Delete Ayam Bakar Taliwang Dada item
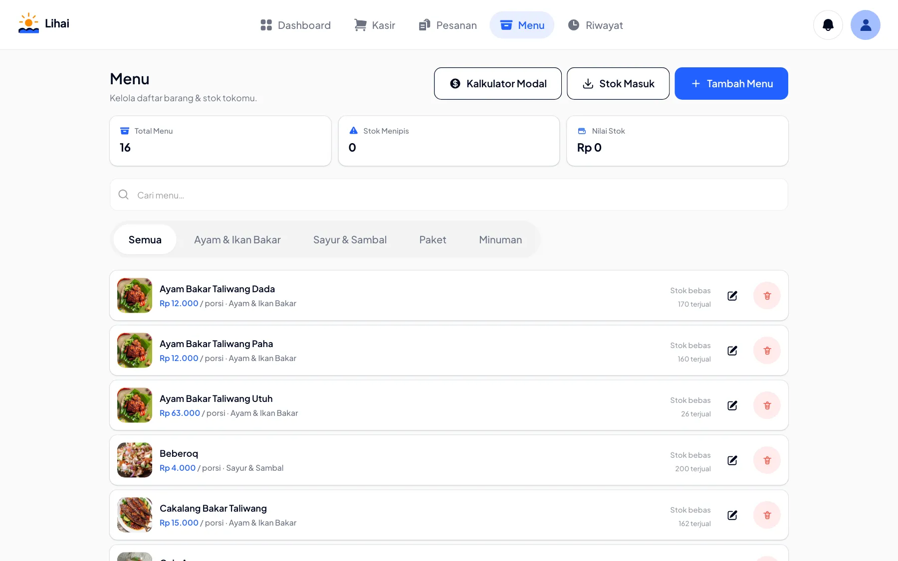This screenshot has height=561, width=898. [767, 296]
